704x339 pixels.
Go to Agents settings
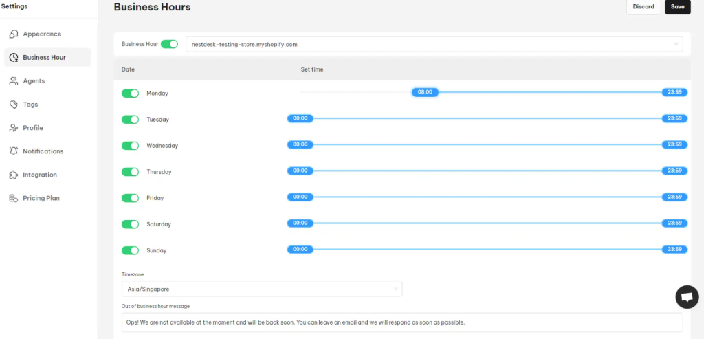tap(47, 81)
